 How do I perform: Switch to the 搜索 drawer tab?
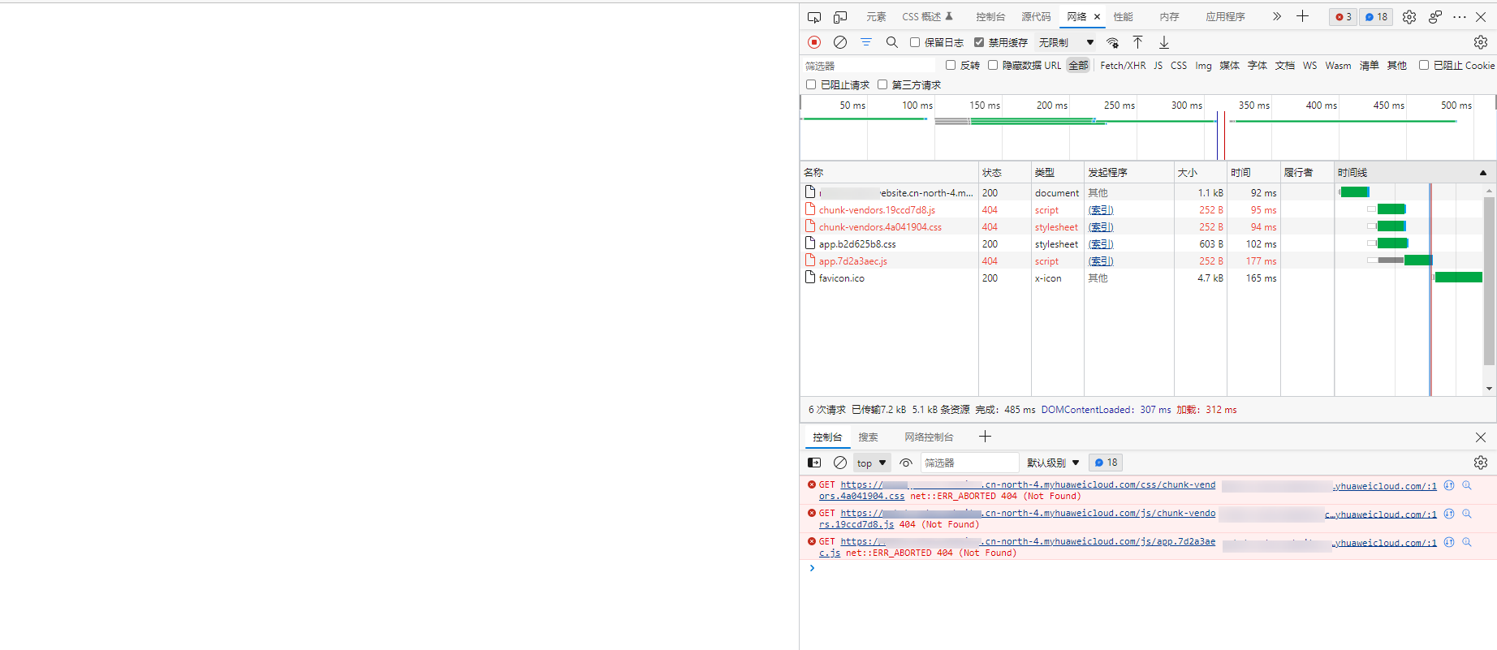(868, 437)
